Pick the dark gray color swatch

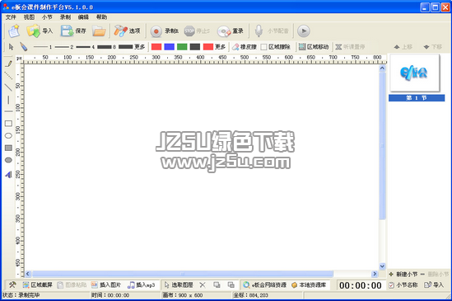click(x=195, y=47)
